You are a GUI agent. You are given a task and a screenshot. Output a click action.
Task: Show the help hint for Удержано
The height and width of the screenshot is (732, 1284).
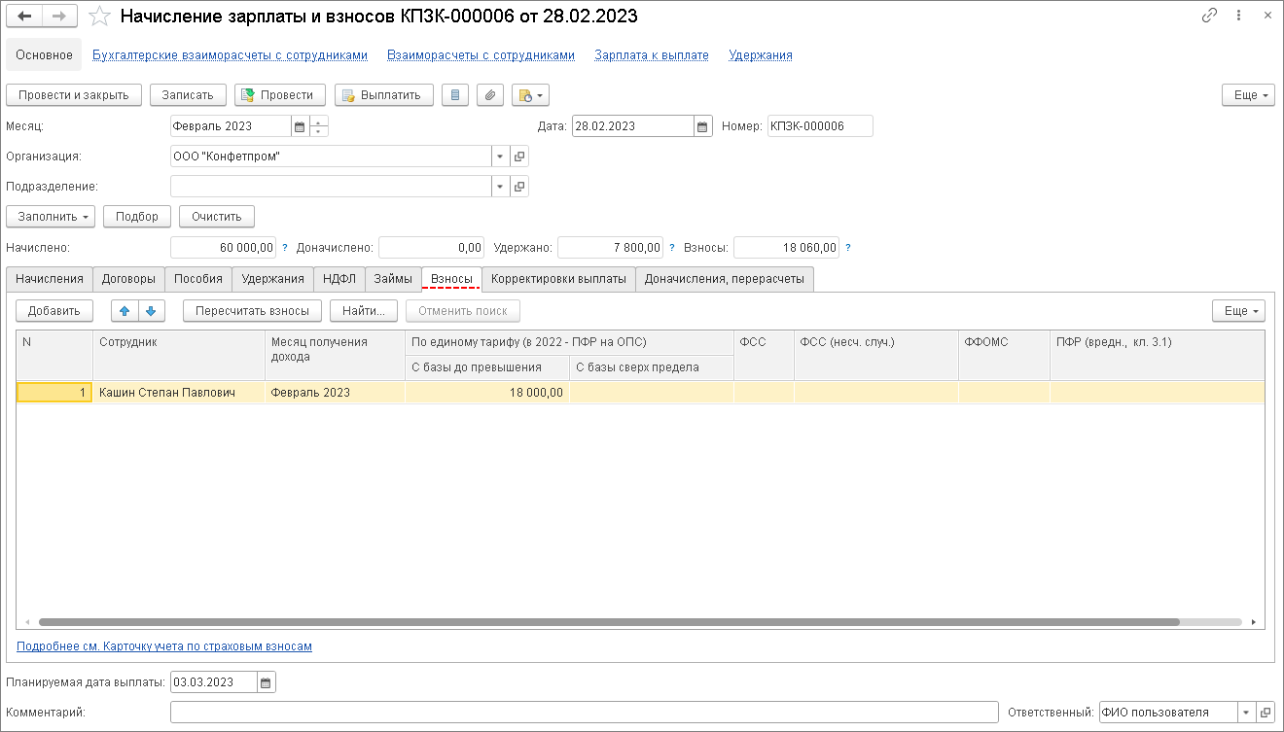[x=671, y=248]
